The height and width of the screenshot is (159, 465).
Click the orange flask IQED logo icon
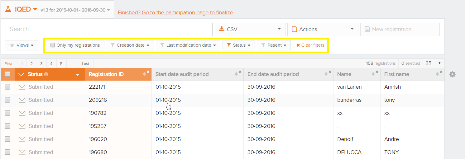pyautogui.click(x=8, y=9)
